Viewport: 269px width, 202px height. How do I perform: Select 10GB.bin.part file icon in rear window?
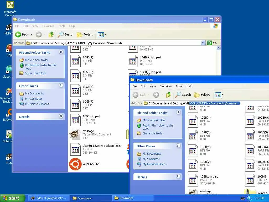pyautogui.click(x=75, y=120)
